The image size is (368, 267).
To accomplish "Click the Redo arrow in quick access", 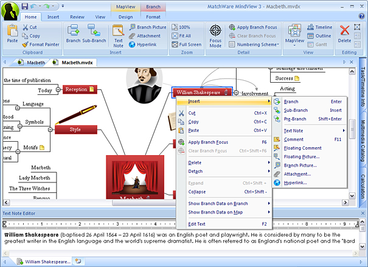I will pyautogui.click(x=47, y=6).
